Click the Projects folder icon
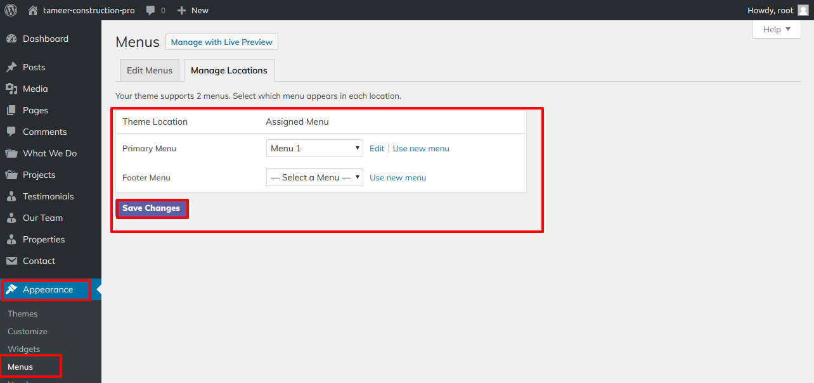This screenshot has width=814, height=383. tap(11, 175)
